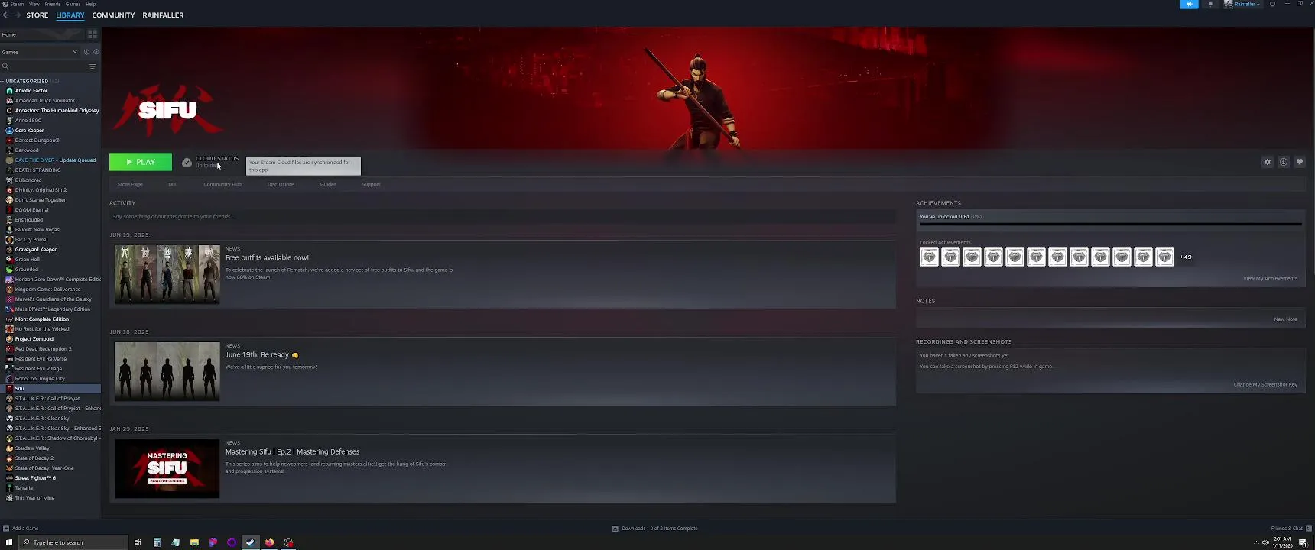This screenshot has height=550, width=1315.
Task: Enter Big Picture mode monitor icon
Action: click(x=1272, y=4)
